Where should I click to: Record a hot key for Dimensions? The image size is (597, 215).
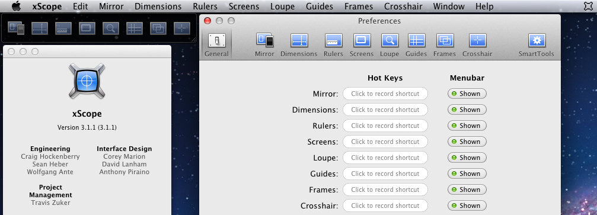385,110
